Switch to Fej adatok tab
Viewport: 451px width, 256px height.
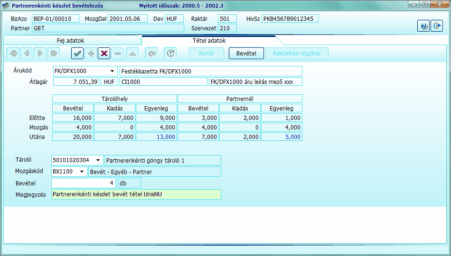70,40
